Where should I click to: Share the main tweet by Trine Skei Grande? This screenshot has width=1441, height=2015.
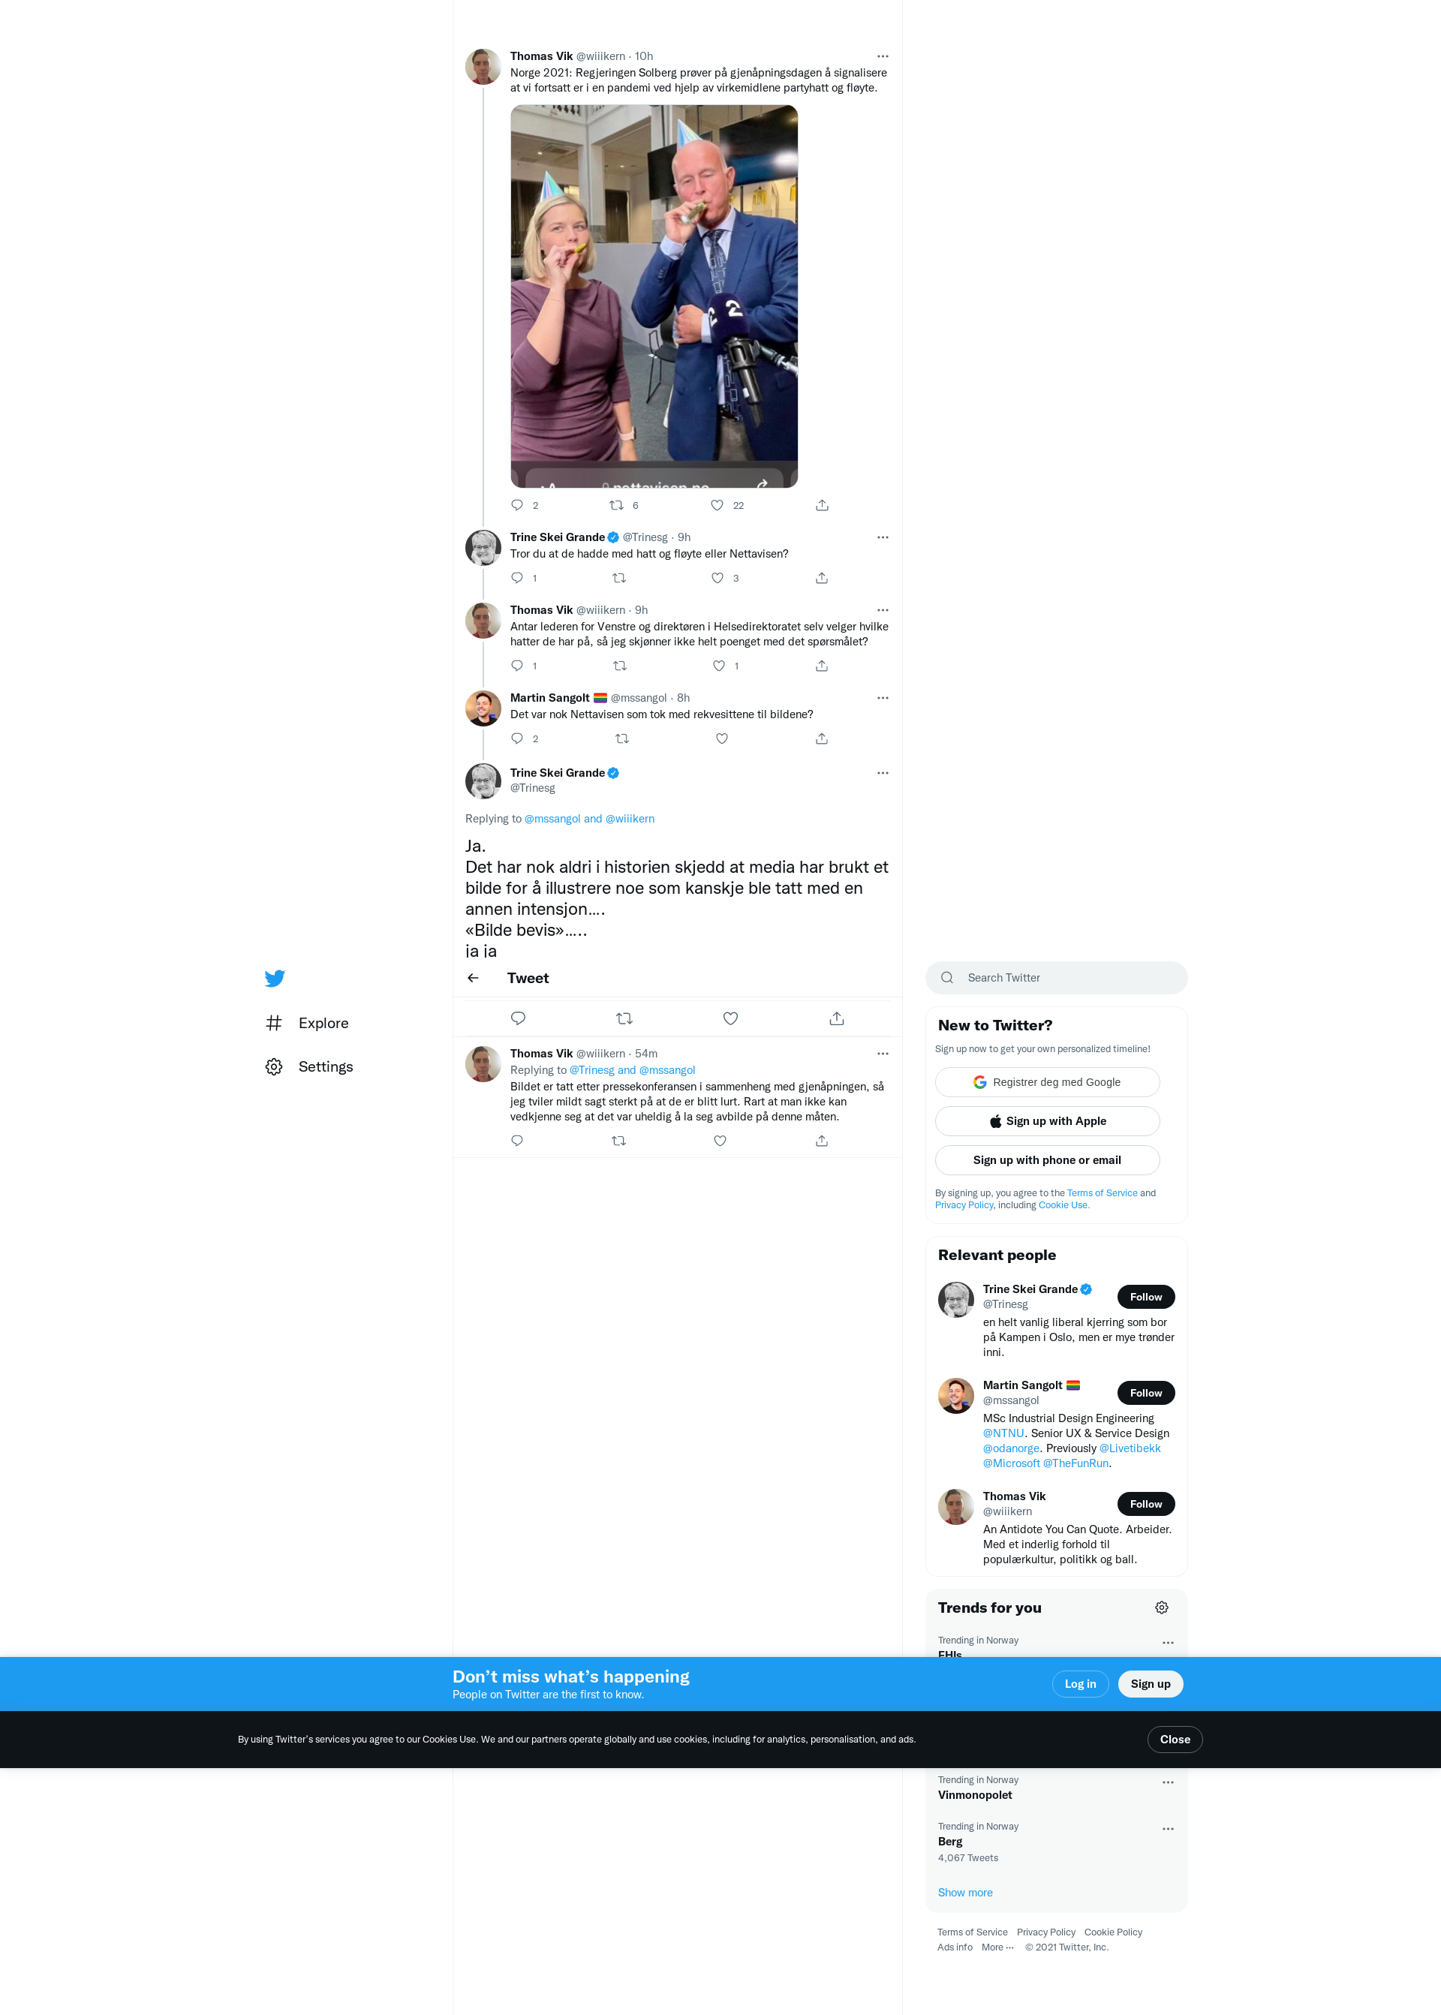click(x=837, y=1018)
